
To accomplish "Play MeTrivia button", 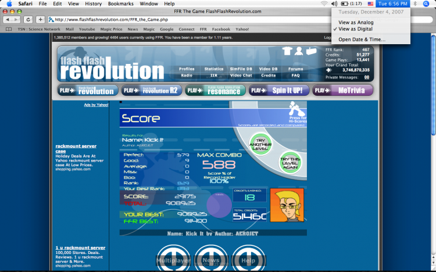I will click(x=342, y=91).
